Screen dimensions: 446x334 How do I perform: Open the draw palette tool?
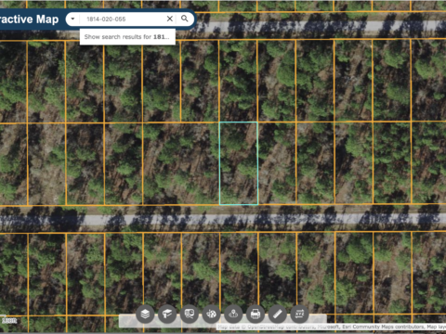pos(212,315)
